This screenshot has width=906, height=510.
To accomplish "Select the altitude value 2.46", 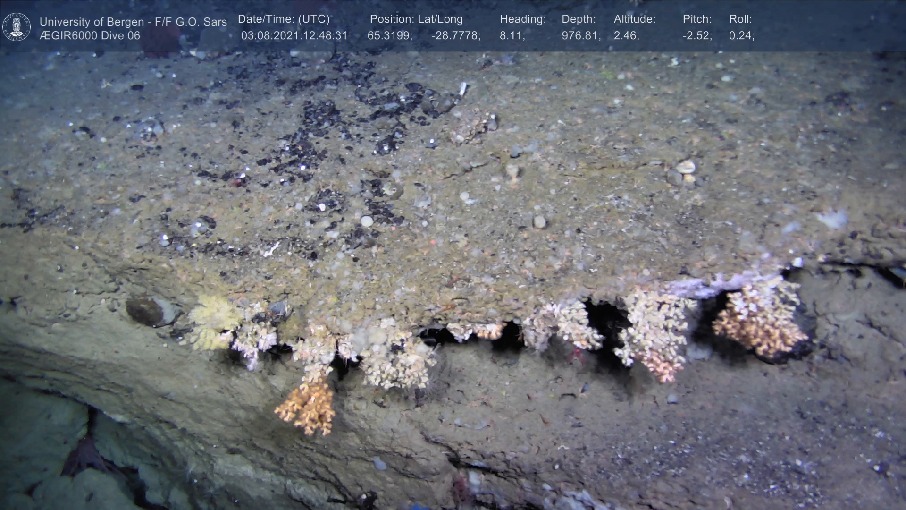I will pos(626,36).
